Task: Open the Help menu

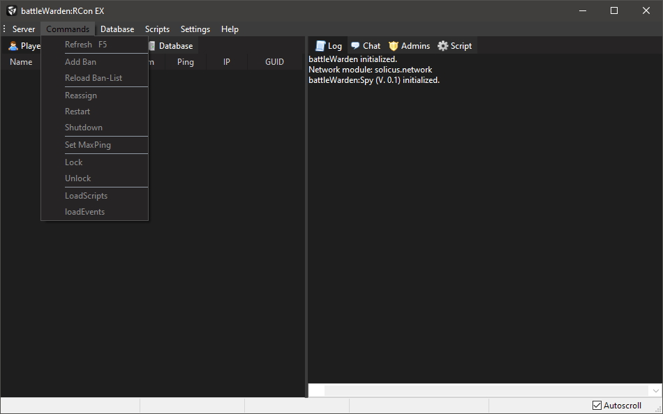Action: (x=230, y=29)
